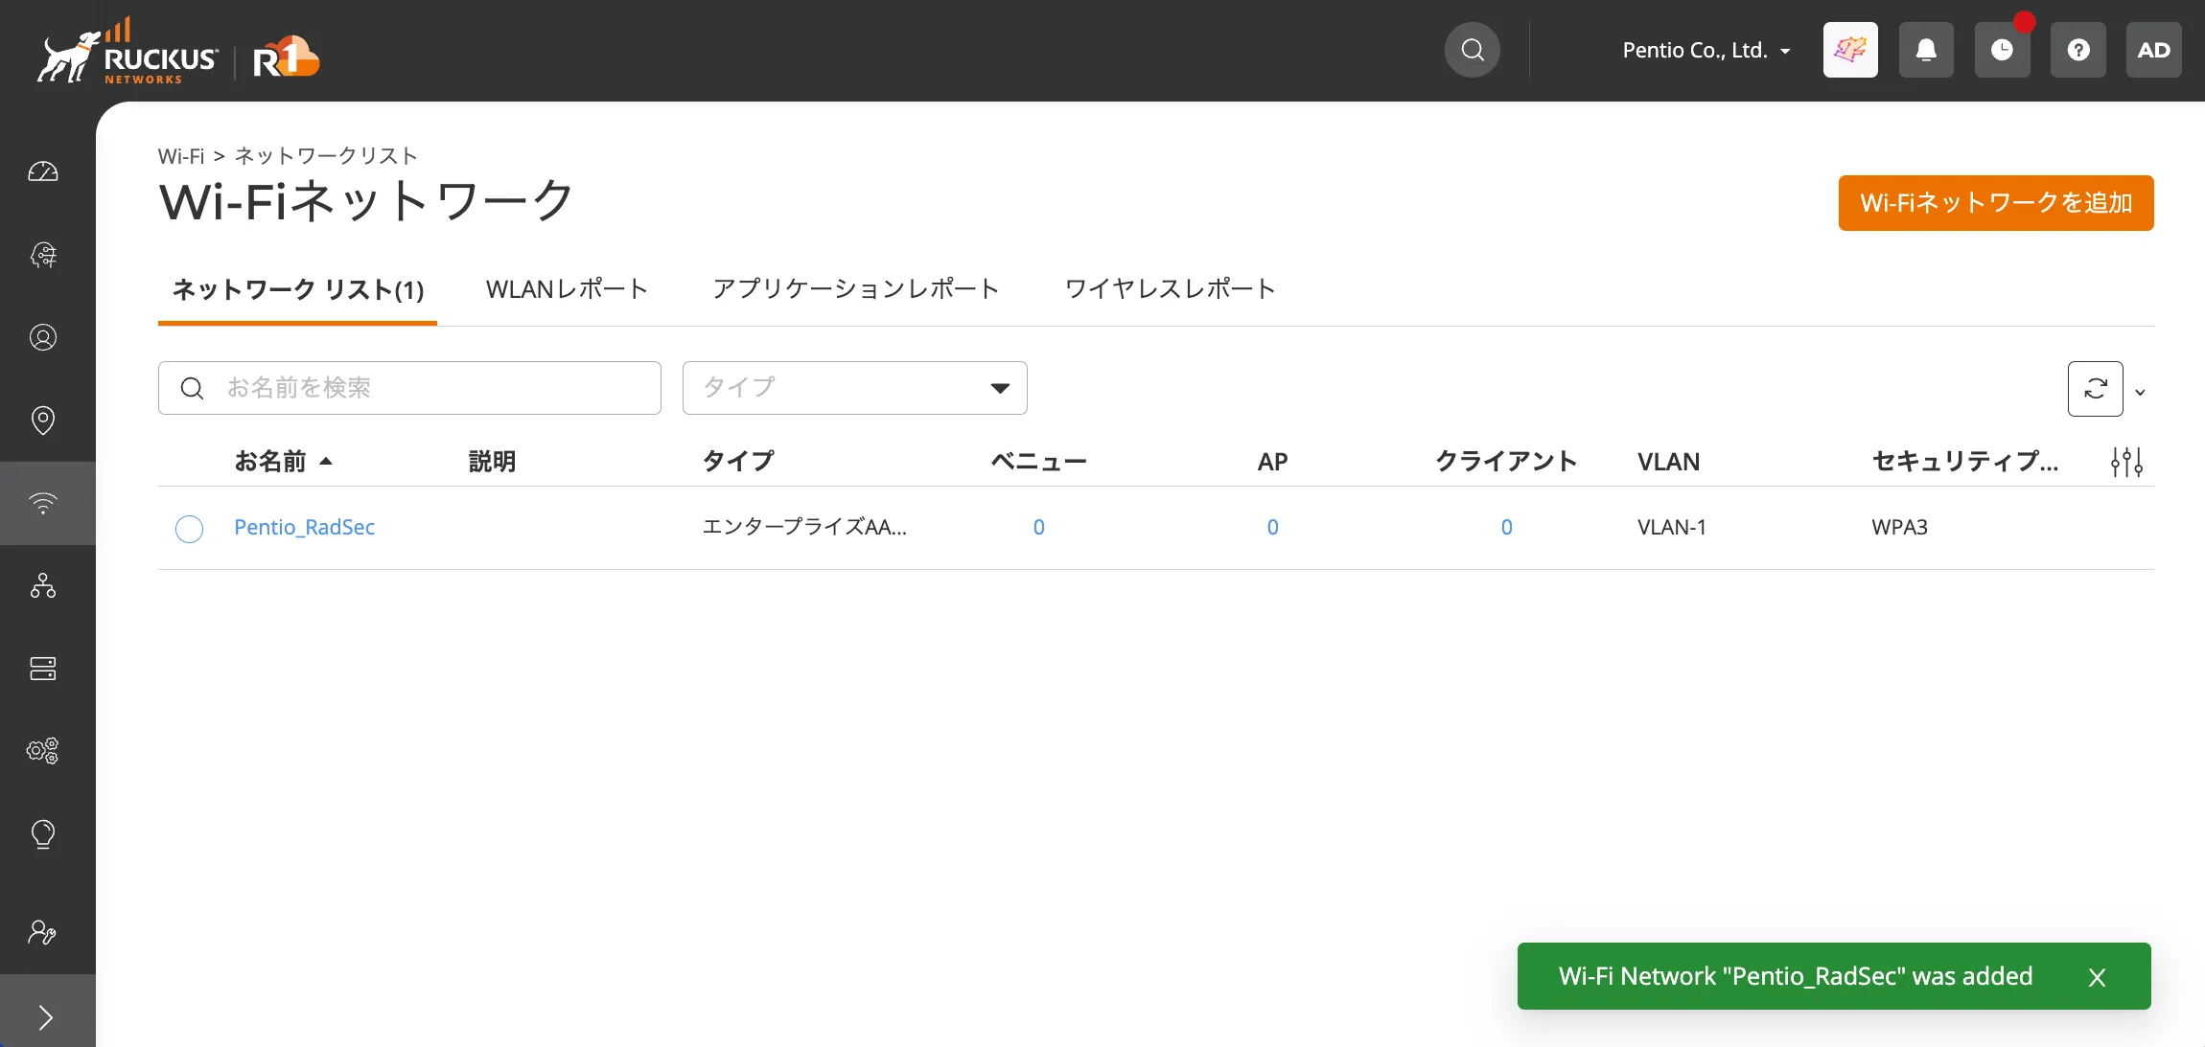
Task: Open the Wi-Fi section icon in sidebar
Action: (x=43, y=503)
